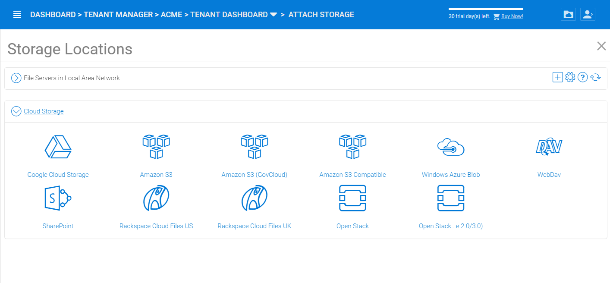The width and height of the screenshot is (610, 283).
Task: Click ATTACH STORAGE breadcrumb
Action: point(321,15)
